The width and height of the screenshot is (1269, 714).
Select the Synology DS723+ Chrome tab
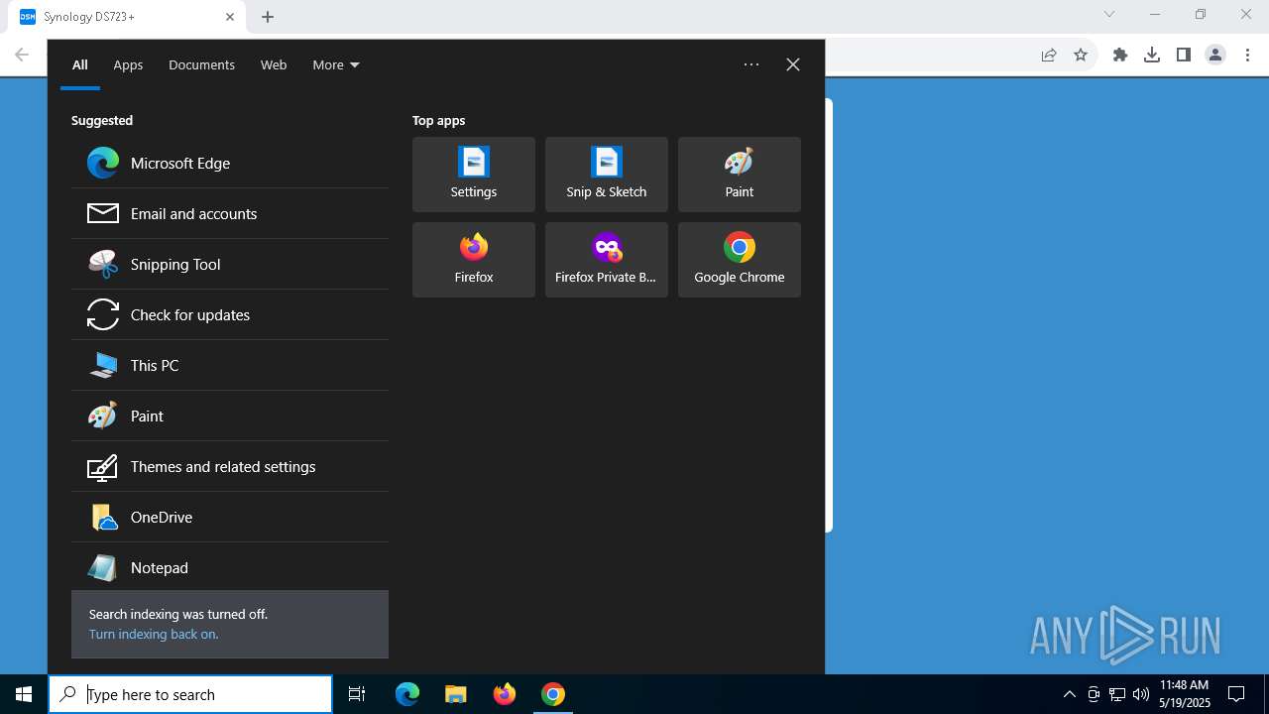128,17
